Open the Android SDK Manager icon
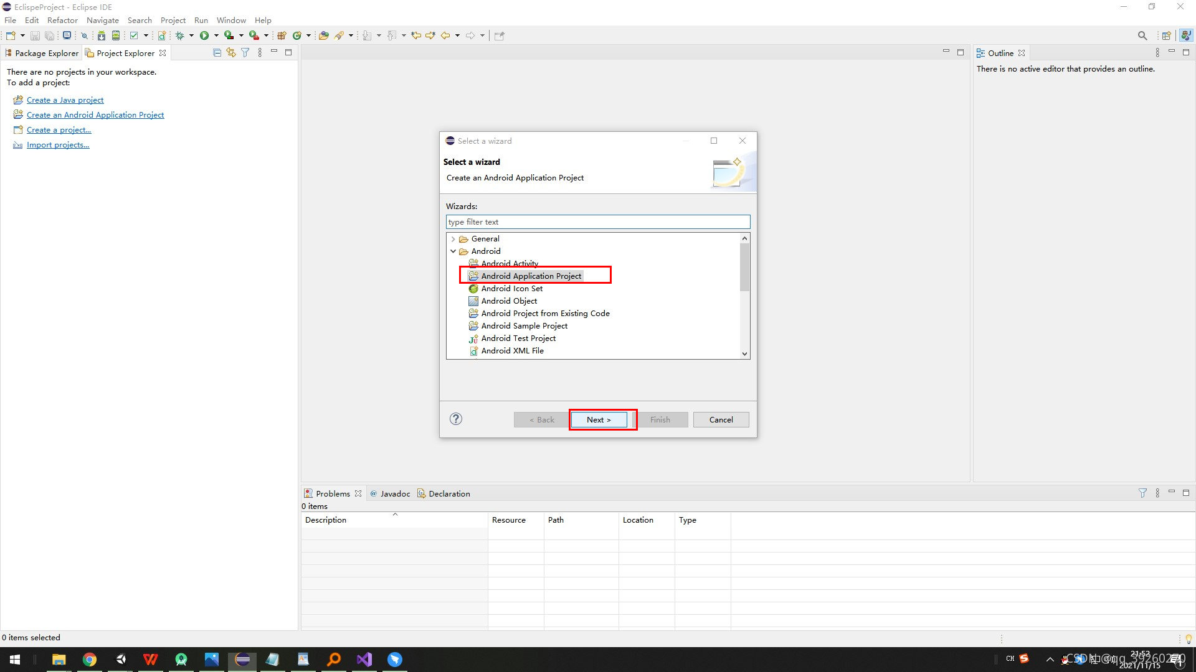This screenshot has width=1196, height=672. coord(102,35)
